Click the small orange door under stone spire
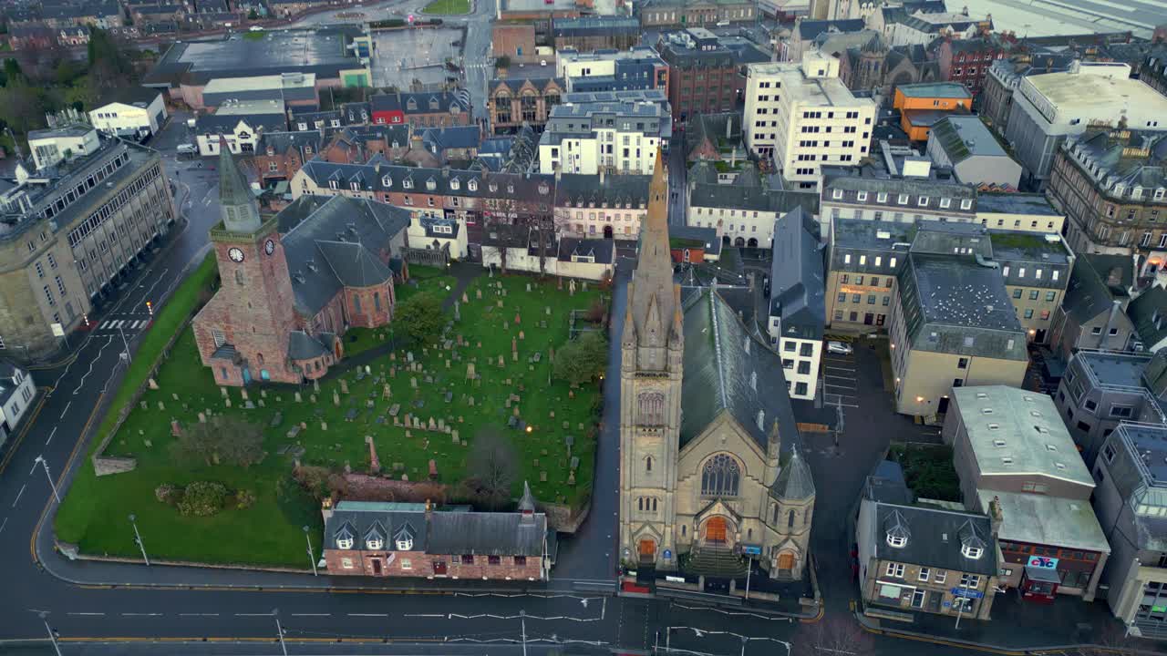Viewport: 1167px width, 656px height. coord(646,549)
